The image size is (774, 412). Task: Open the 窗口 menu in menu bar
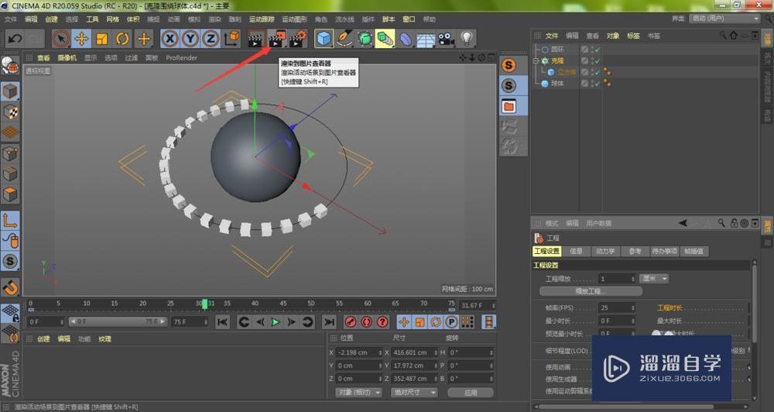409,19
